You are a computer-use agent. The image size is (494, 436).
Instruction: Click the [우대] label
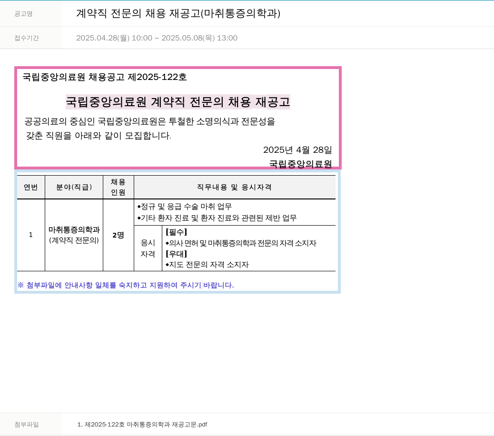click(x=177, y=254)
